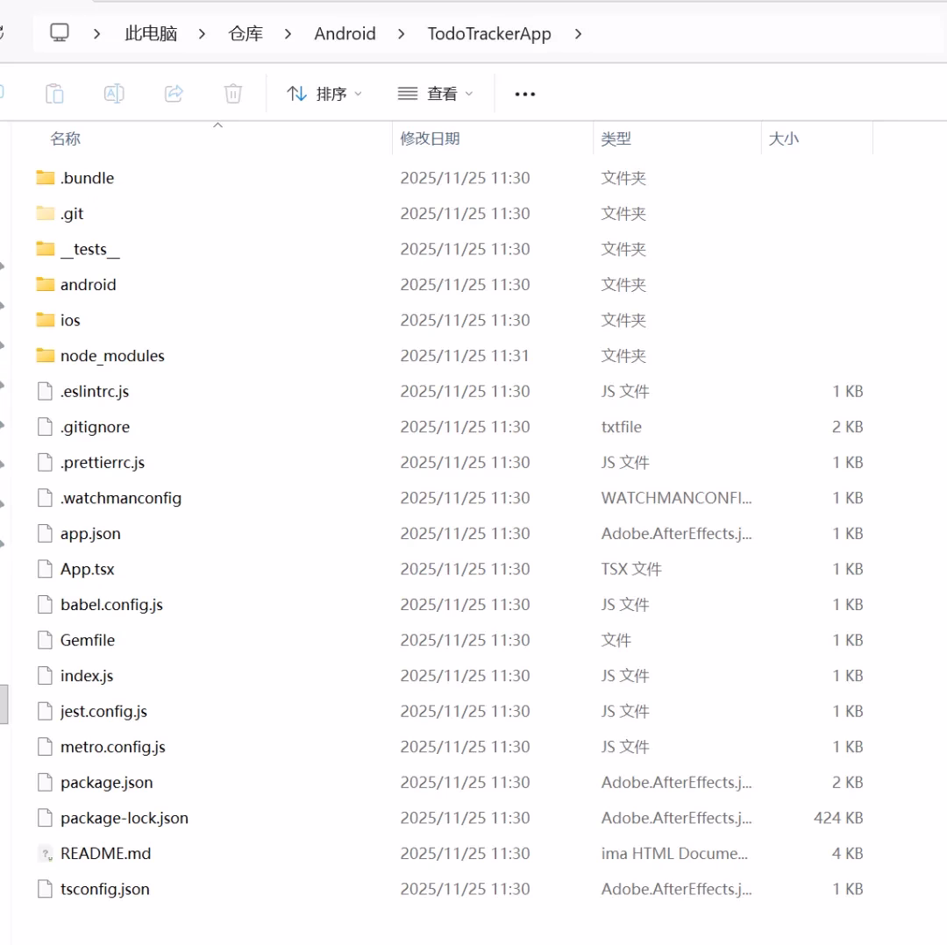Sort by 修改日期 column header
Screen dimensions: 947x945
pyautogui.click(x=430, y=139)
